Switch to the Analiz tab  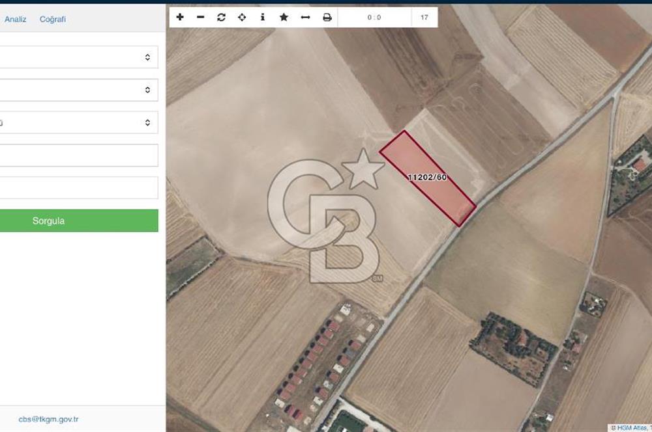(16, 20)
